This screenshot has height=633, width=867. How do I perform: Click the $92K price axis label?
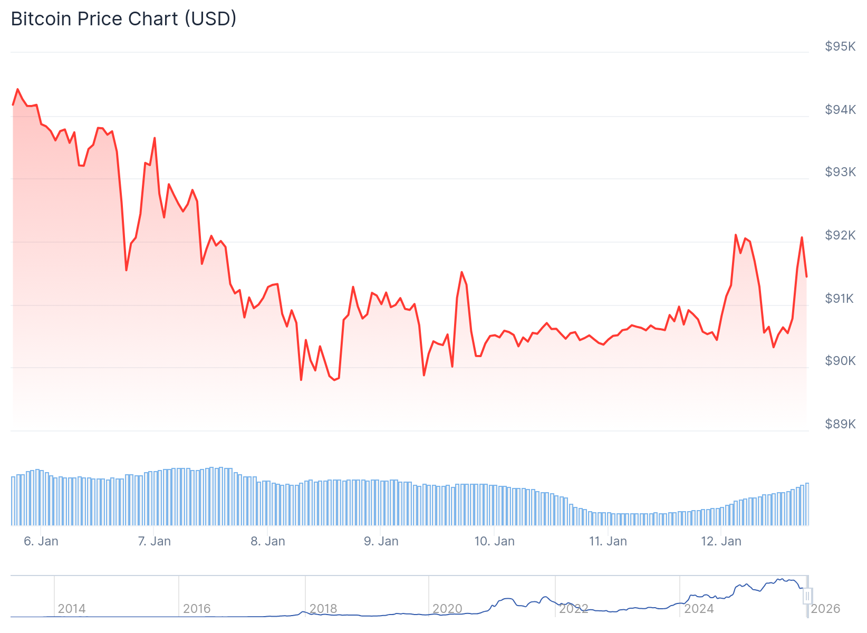840,235
